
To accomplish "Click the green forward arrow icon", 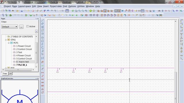I will click(76, 15).
